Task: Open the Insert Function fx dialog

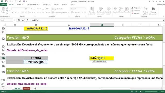Action: [x=28, y=20]
